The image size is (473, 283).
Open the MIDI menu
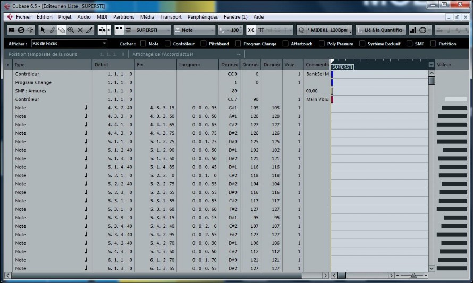click(x=102, y=17)
